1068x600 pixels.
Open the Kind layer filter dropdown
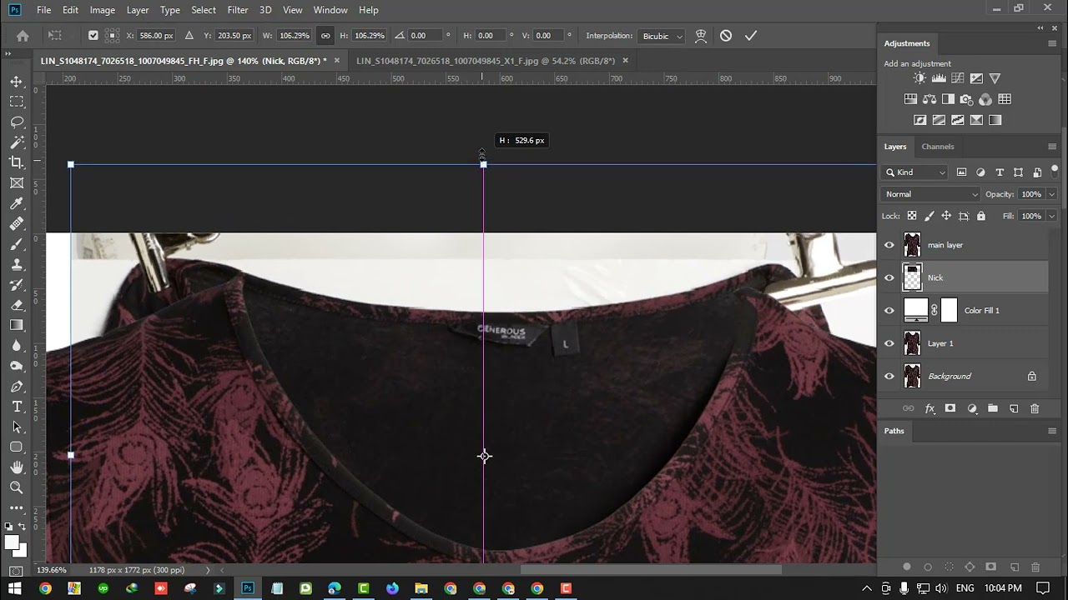pos(915,172)
